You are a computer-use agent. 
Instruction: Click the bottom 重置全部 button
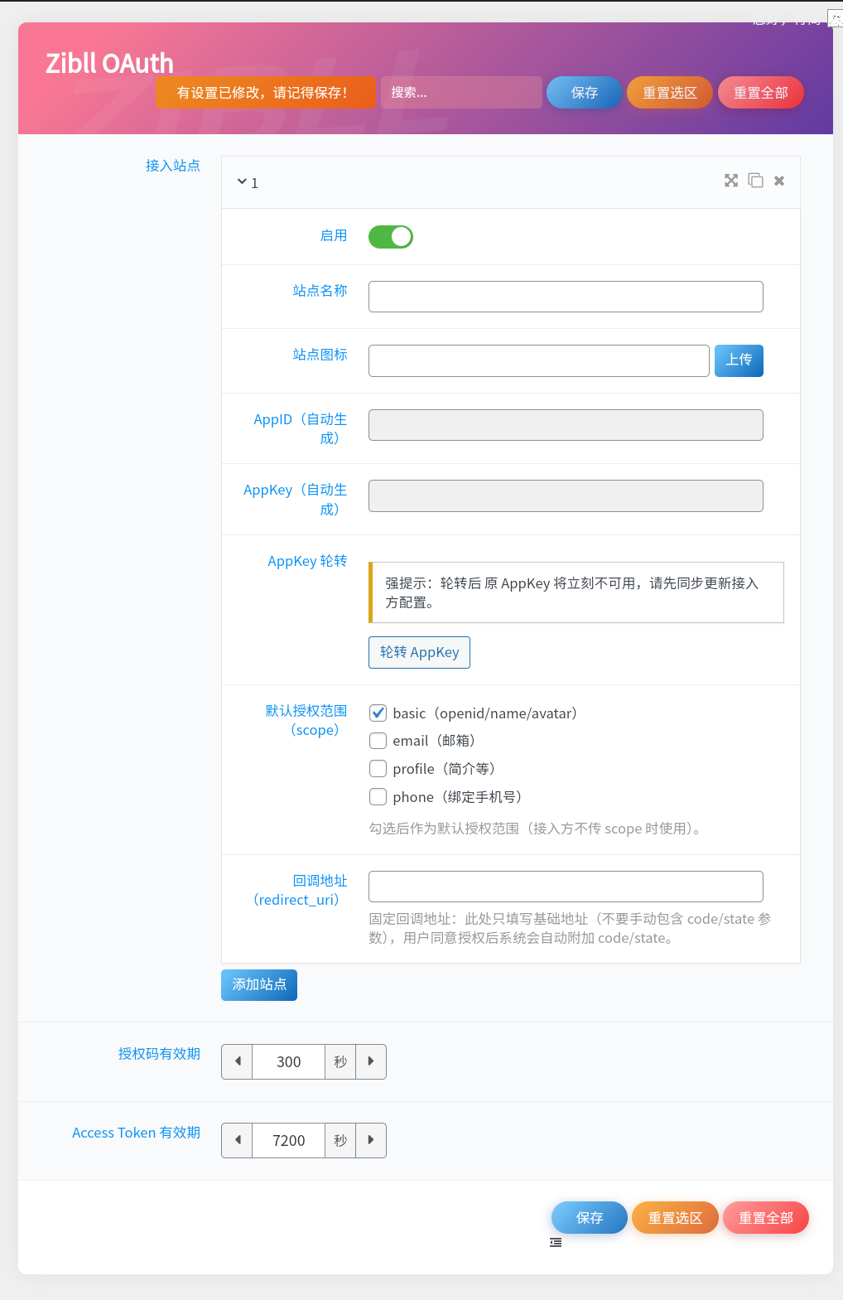tap(765, 1218)
